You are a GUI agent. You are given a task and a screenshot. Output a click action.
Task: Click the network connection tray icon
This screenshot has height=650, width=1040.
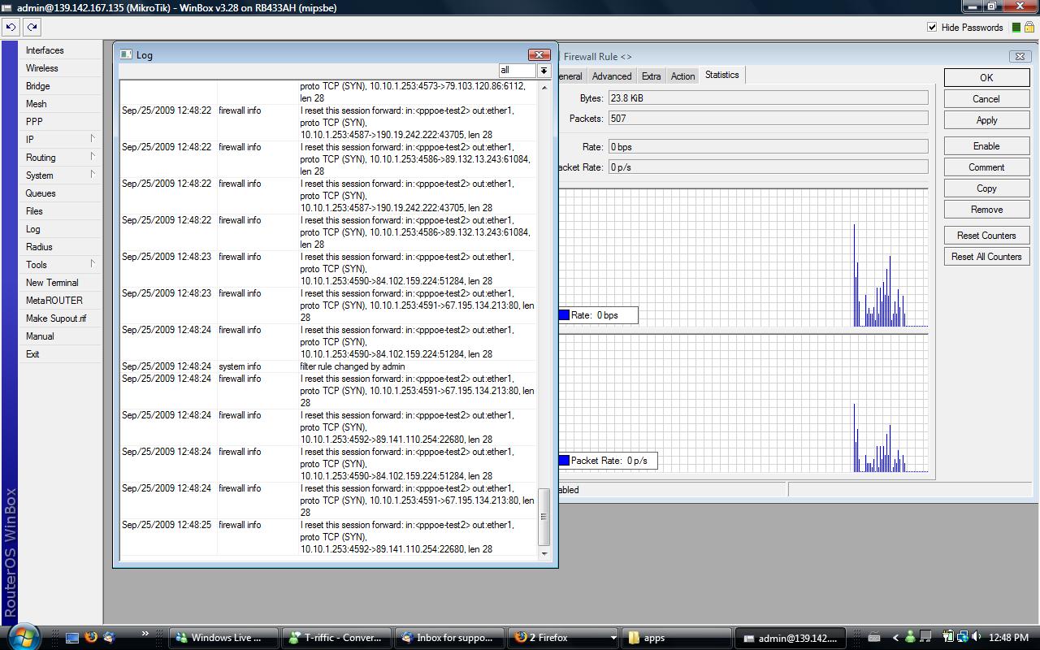[963, 638]
